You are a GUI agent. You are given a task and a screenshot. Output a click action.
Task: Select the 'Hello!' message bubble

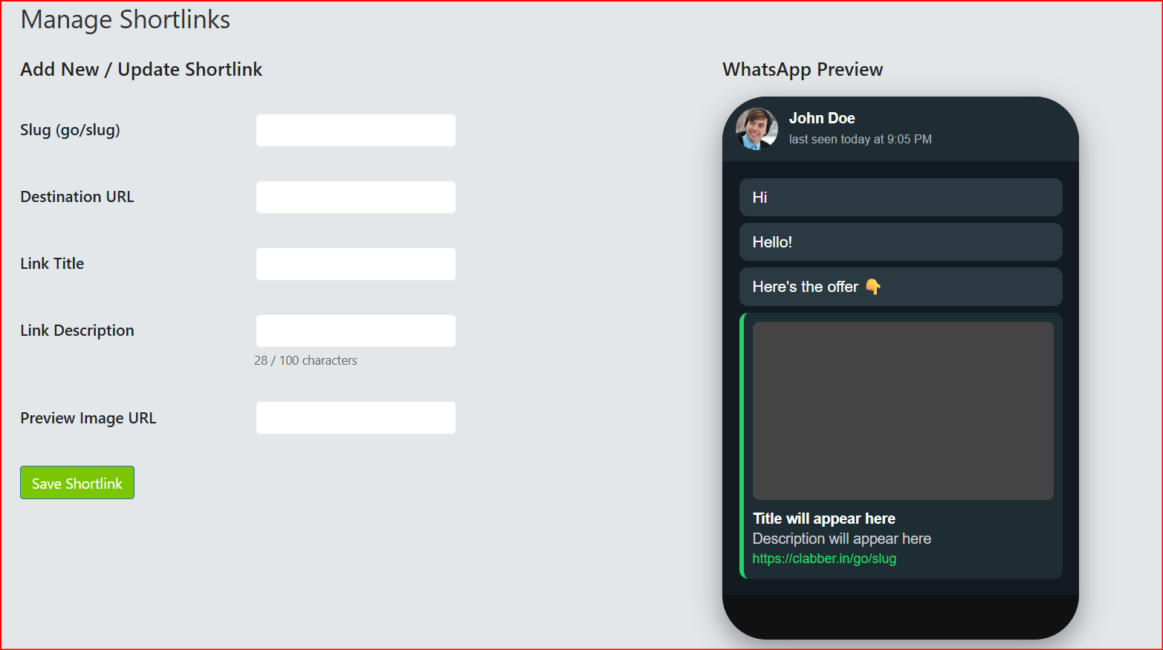[x=901, y=241]
